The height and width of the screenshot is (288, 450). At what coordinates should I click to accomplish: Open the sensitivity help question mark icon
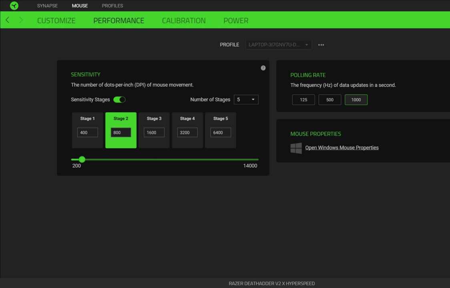coord(263,68)
